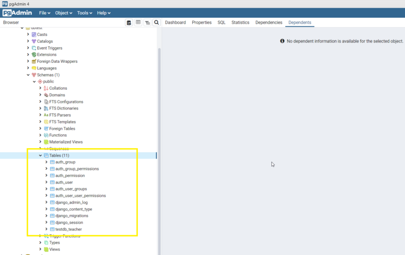Click the testdb_teacher table icon

[52, 229]
